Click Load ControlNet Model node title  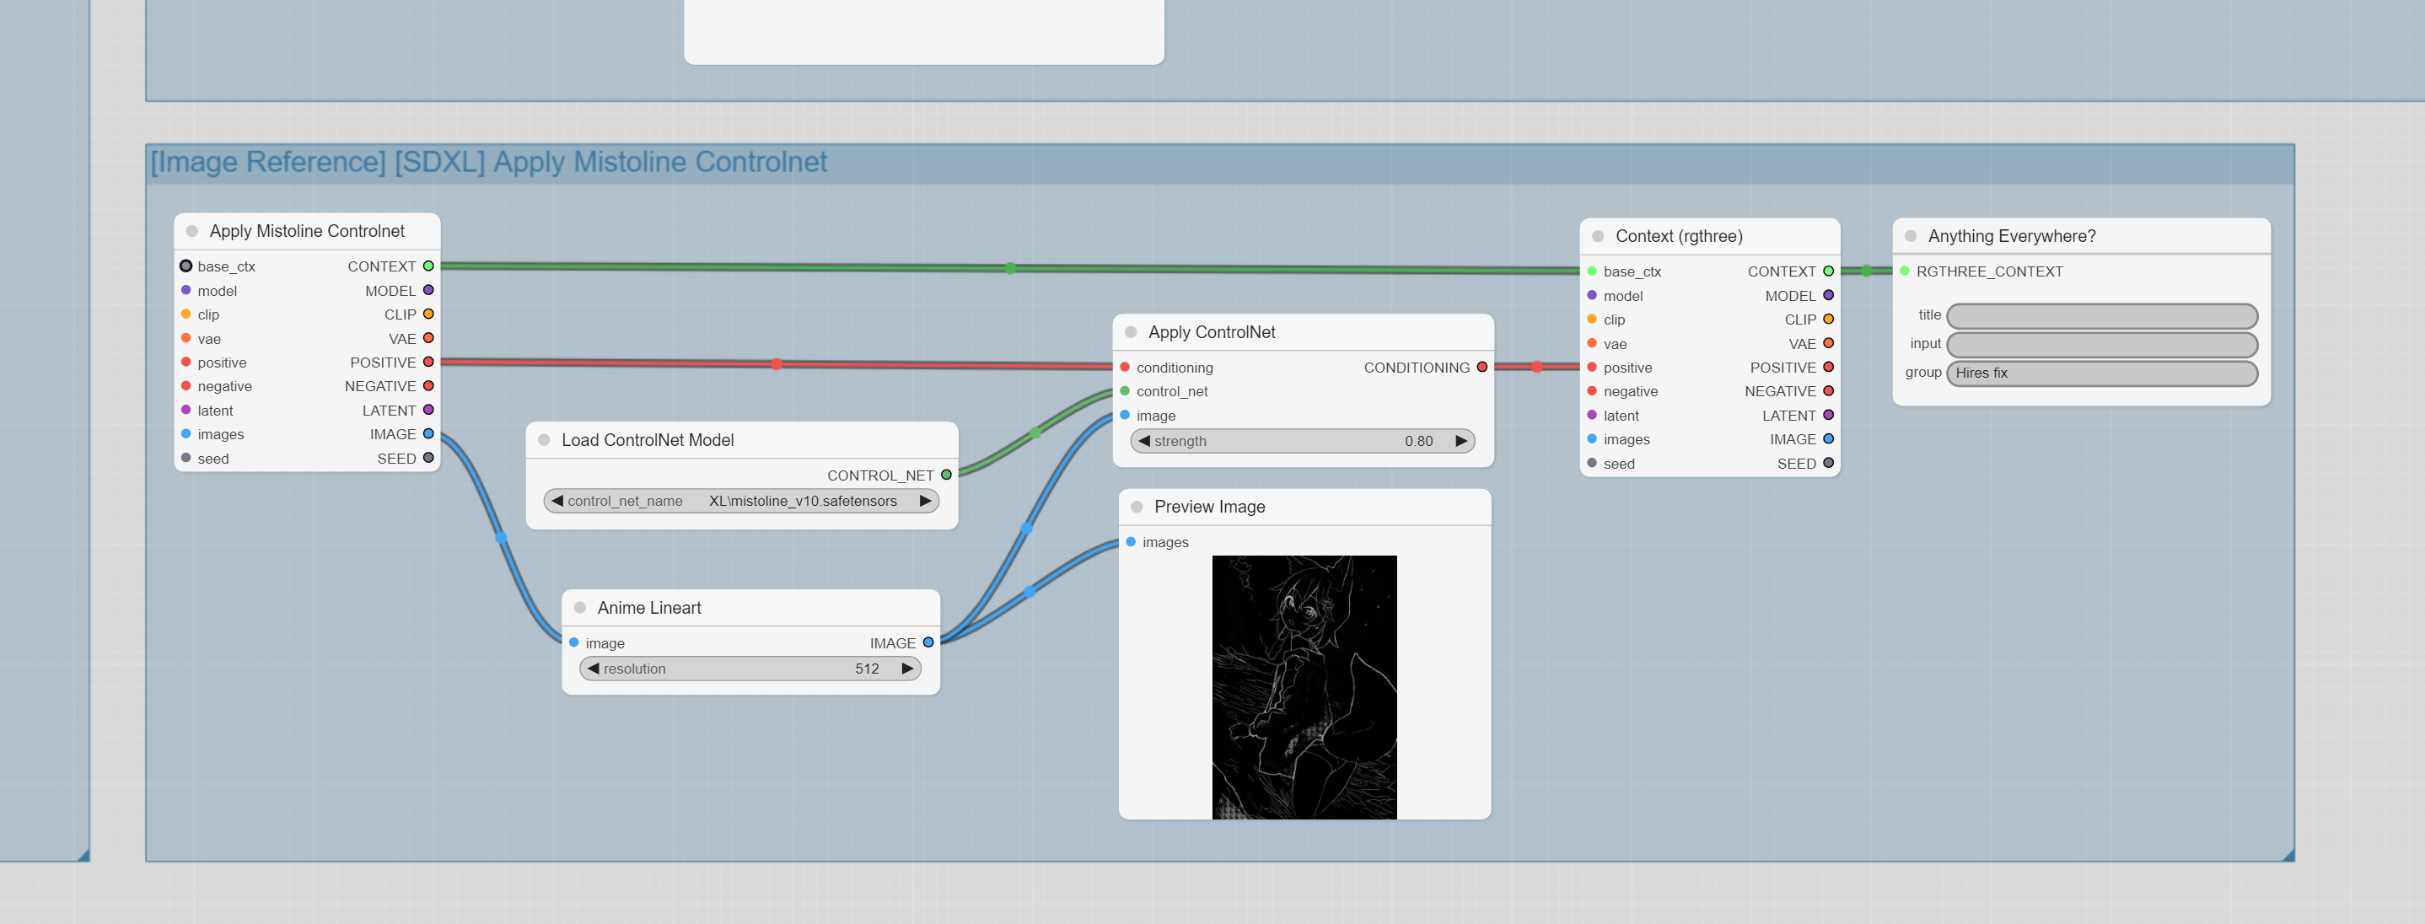point(648,440)
